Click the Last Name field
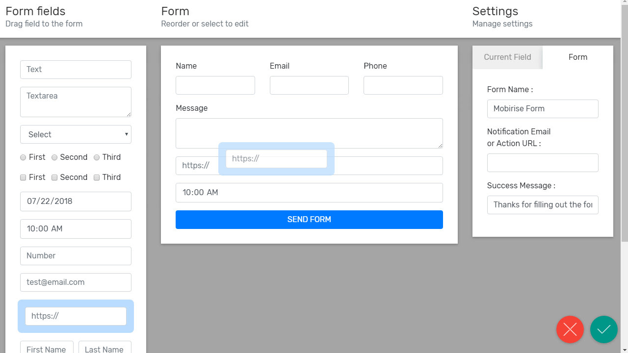Image resolution: width=628 pixels, height=353 pixels. pyautogui.click(x=105, y=347)
